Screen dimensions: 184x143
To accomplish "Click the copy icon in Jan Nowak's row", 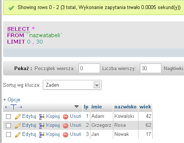I will point(42,135).
